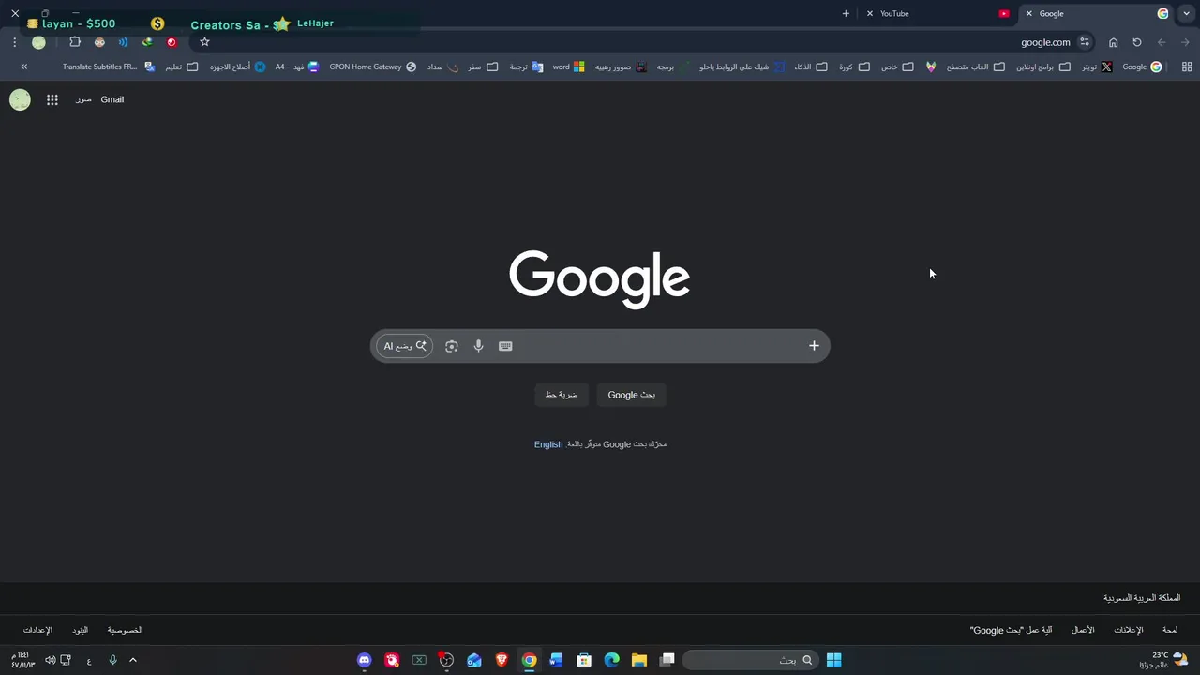Open the Google account avatar
Image resolution: width=1200 pixels, height=675 pixels.
(x=20, y=99)
